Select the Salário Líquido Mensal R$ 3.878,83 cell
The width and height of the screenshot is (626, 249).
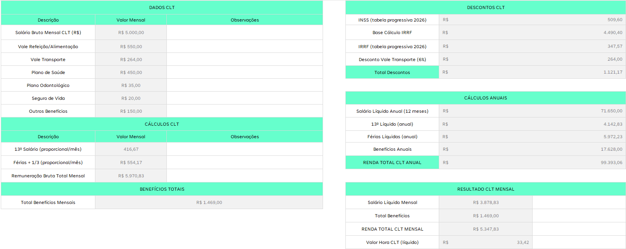[485, 202]
